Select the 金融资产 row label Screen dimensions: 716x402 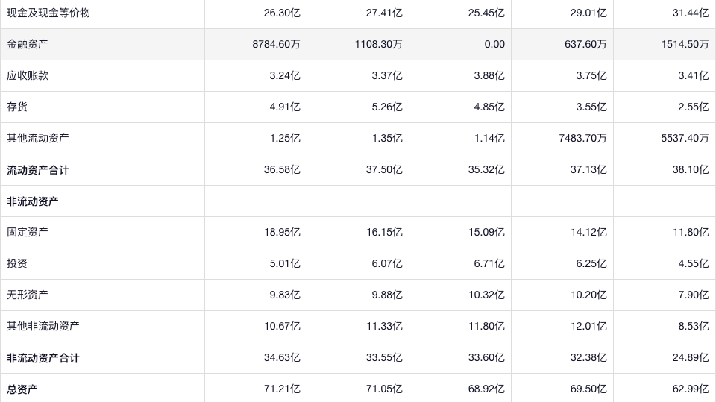pyautogui.click(x=28, y=44)
